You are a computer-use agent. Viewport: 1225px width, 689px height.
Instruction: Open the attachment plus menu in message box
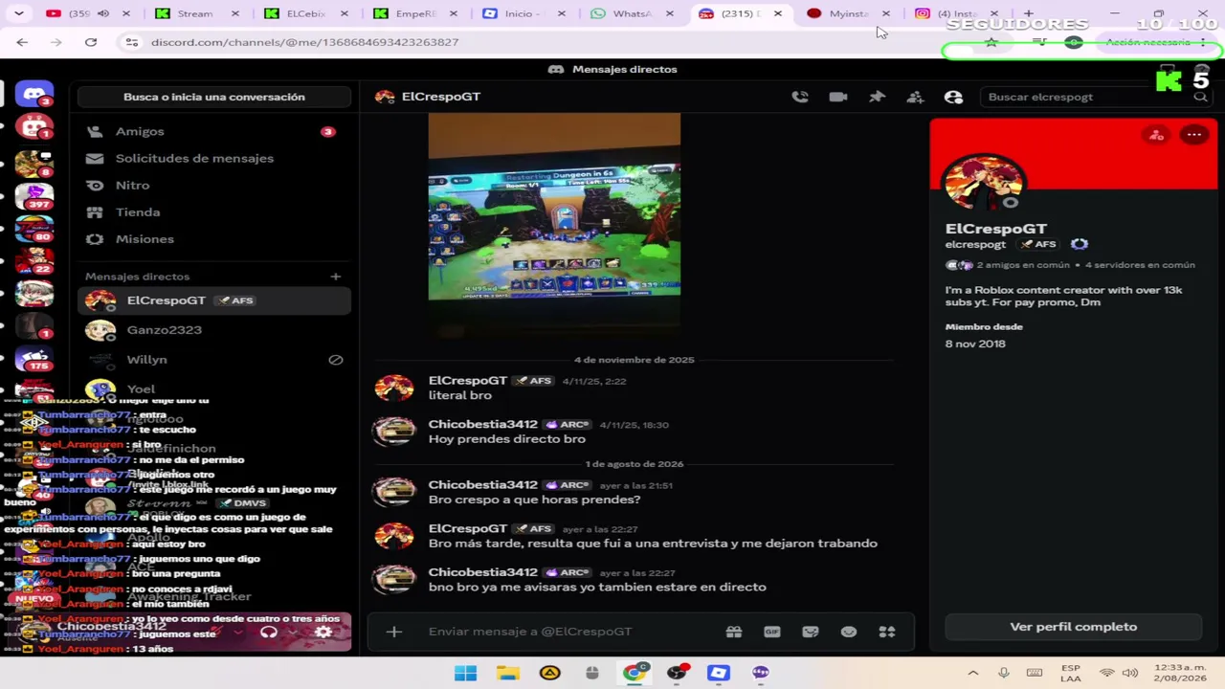click(393, 632)
